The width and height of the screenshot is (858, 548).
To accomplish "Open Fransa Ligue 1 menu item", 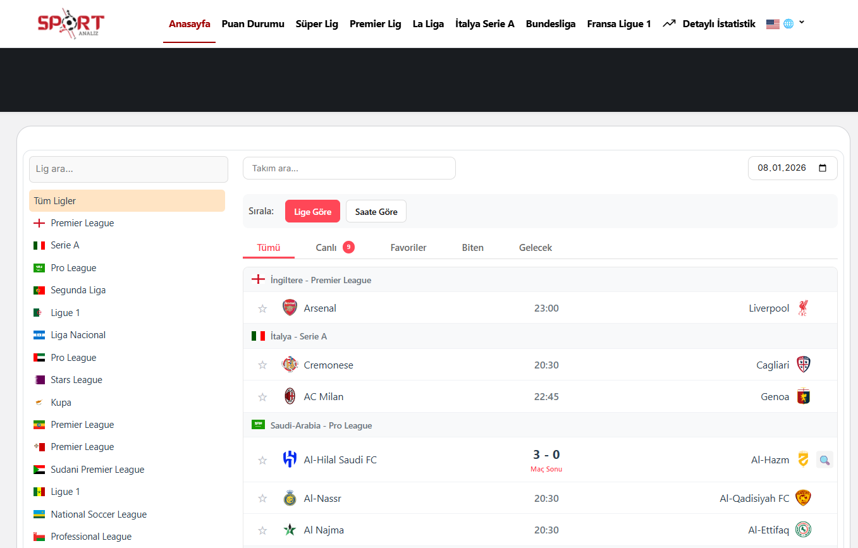I will click(x=619, y=24).
